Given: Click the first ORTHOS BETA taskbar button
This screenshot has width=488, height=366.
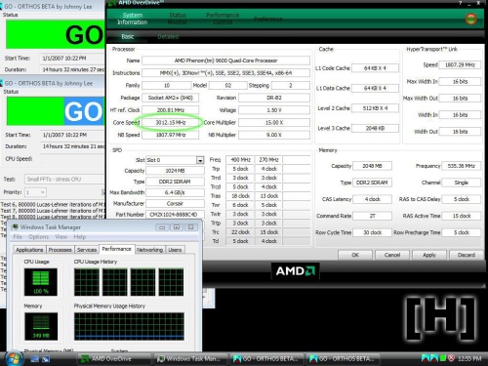Looking at the screenshot, I should point(267,359).
